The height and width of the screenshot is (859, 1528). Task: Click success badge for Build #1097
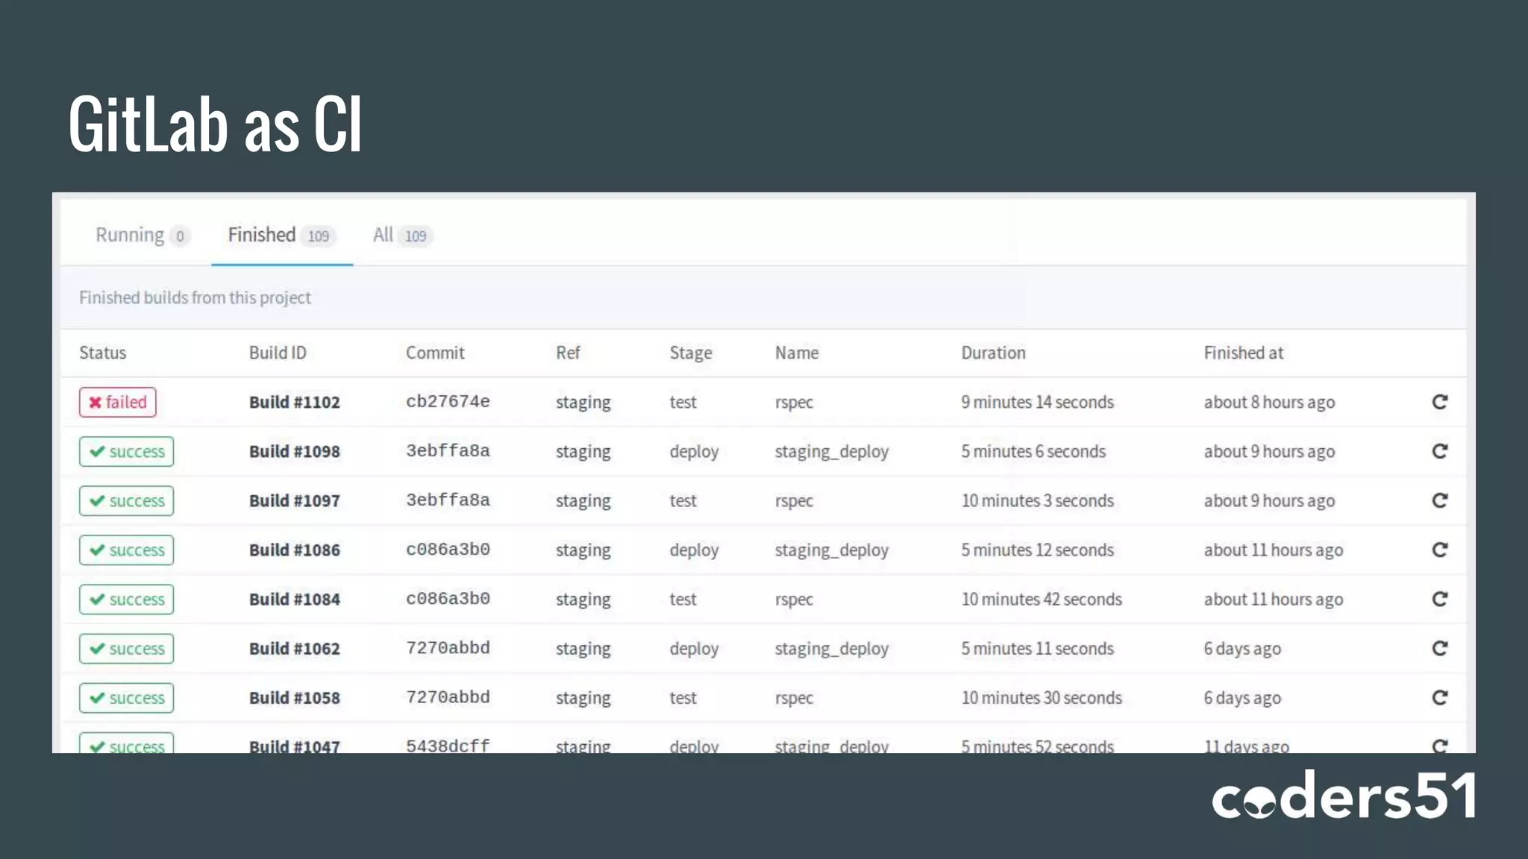click(x=126, y=500)
